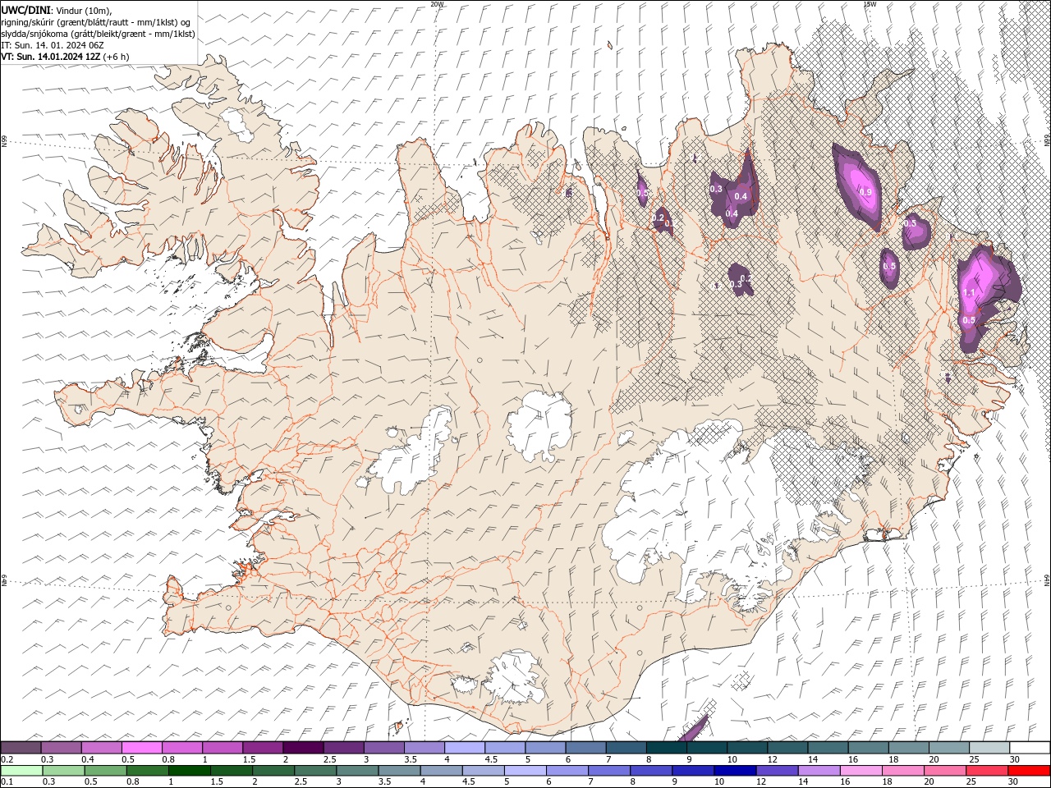Click the largest magenta snow patch labeled 0.9
Screen dimensions: 1051x788
pos(859,186)
